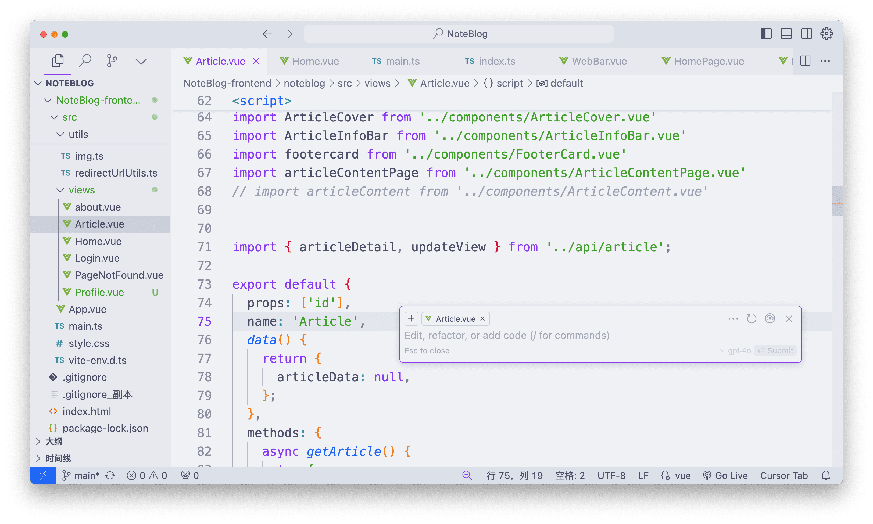Open notifications bell icon
The height and width of the screenshot is (524, 873).
coord(826,476)
